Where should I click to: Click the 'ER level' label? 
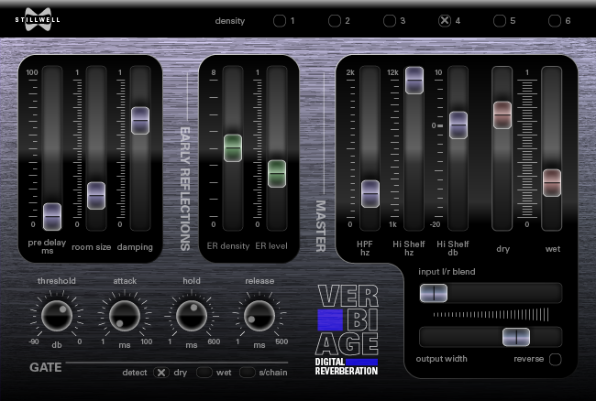pos(271,246)
